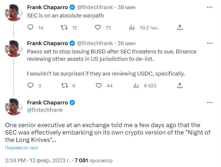
Task: View analytics showing 6 523 views
Action: (x=136, y=86)
